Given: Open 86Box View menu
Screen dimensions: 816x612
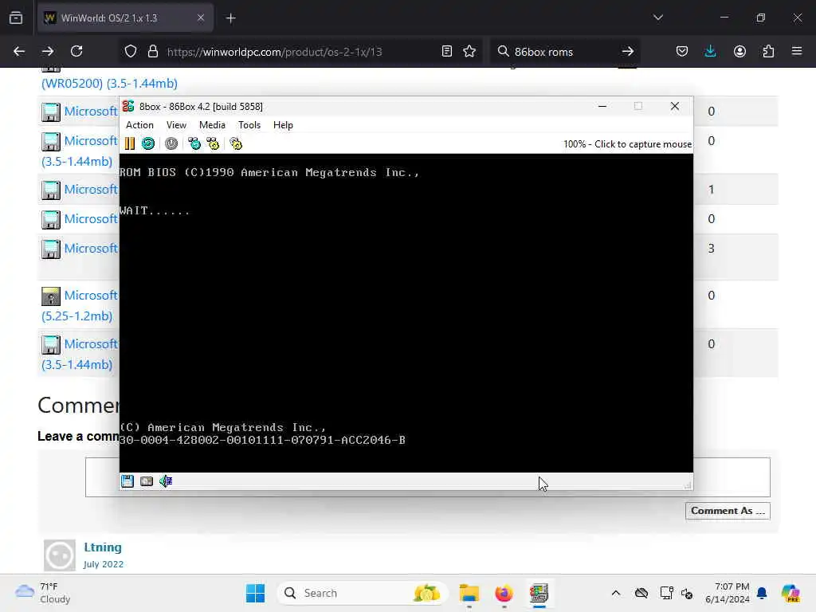Looking at the screenshot, I should (x=176, y=125).
